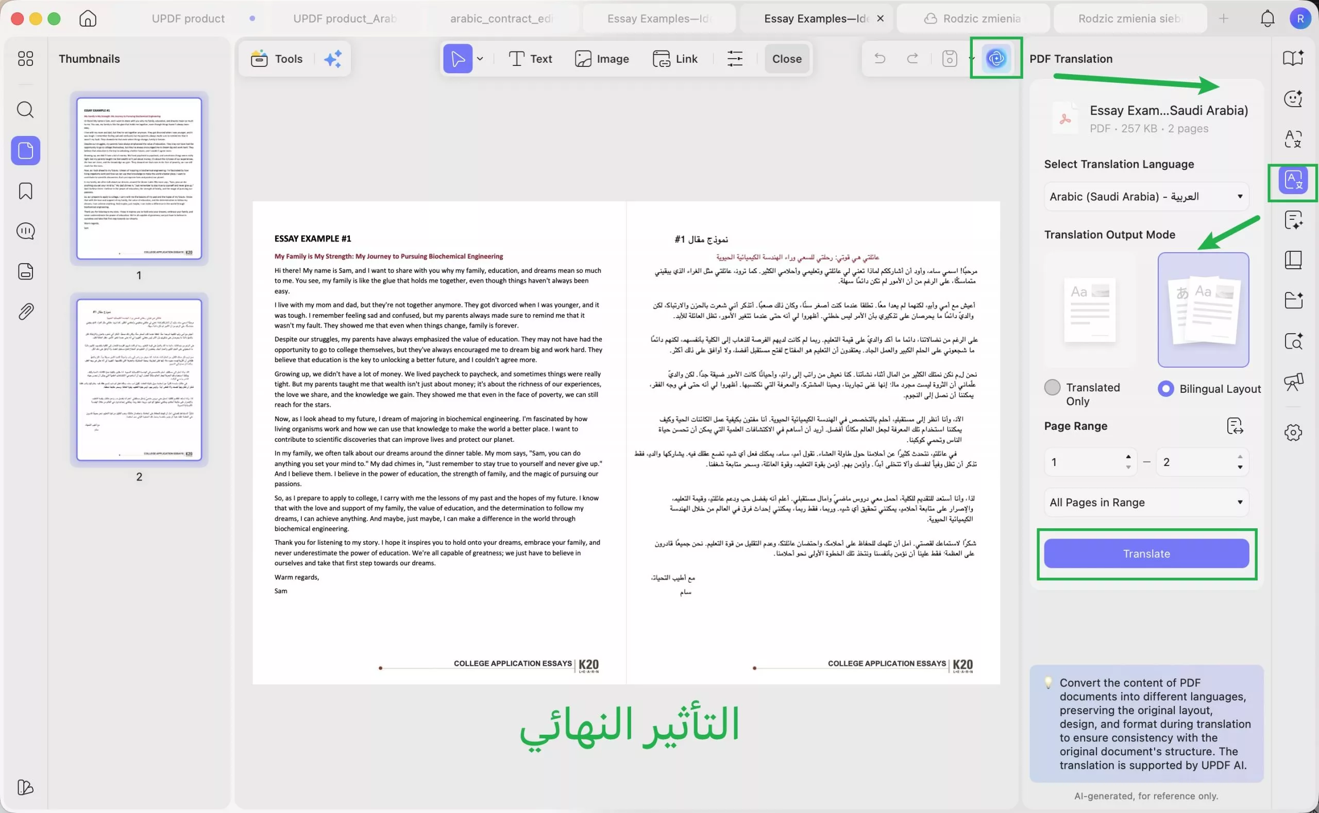Open the AI folder organize icon
The image size is (1319, 813).
(x=1293, y=300)
